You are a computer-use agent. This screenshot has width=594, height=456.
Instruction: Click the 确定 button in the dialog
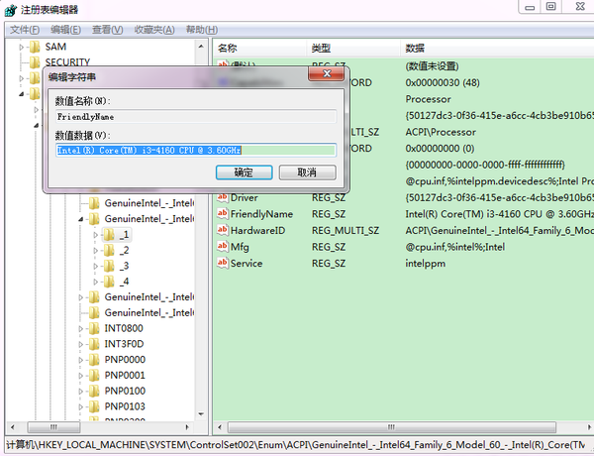tap(244, 172)
